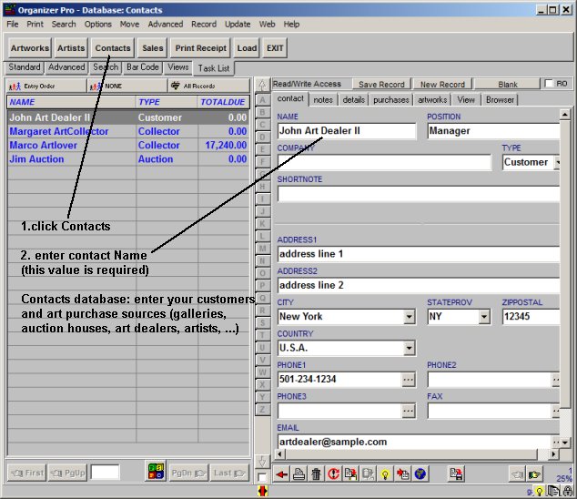
Task: Click the document with green disk icon
Action: tap(350, 474)
